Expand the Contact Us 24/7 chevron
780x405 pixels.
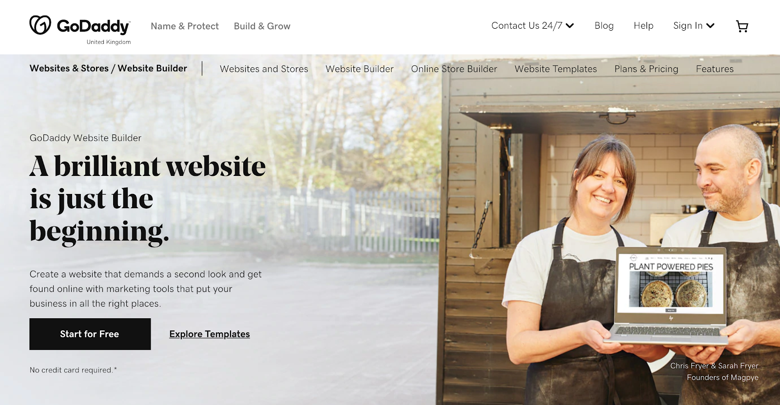point(570,26)
